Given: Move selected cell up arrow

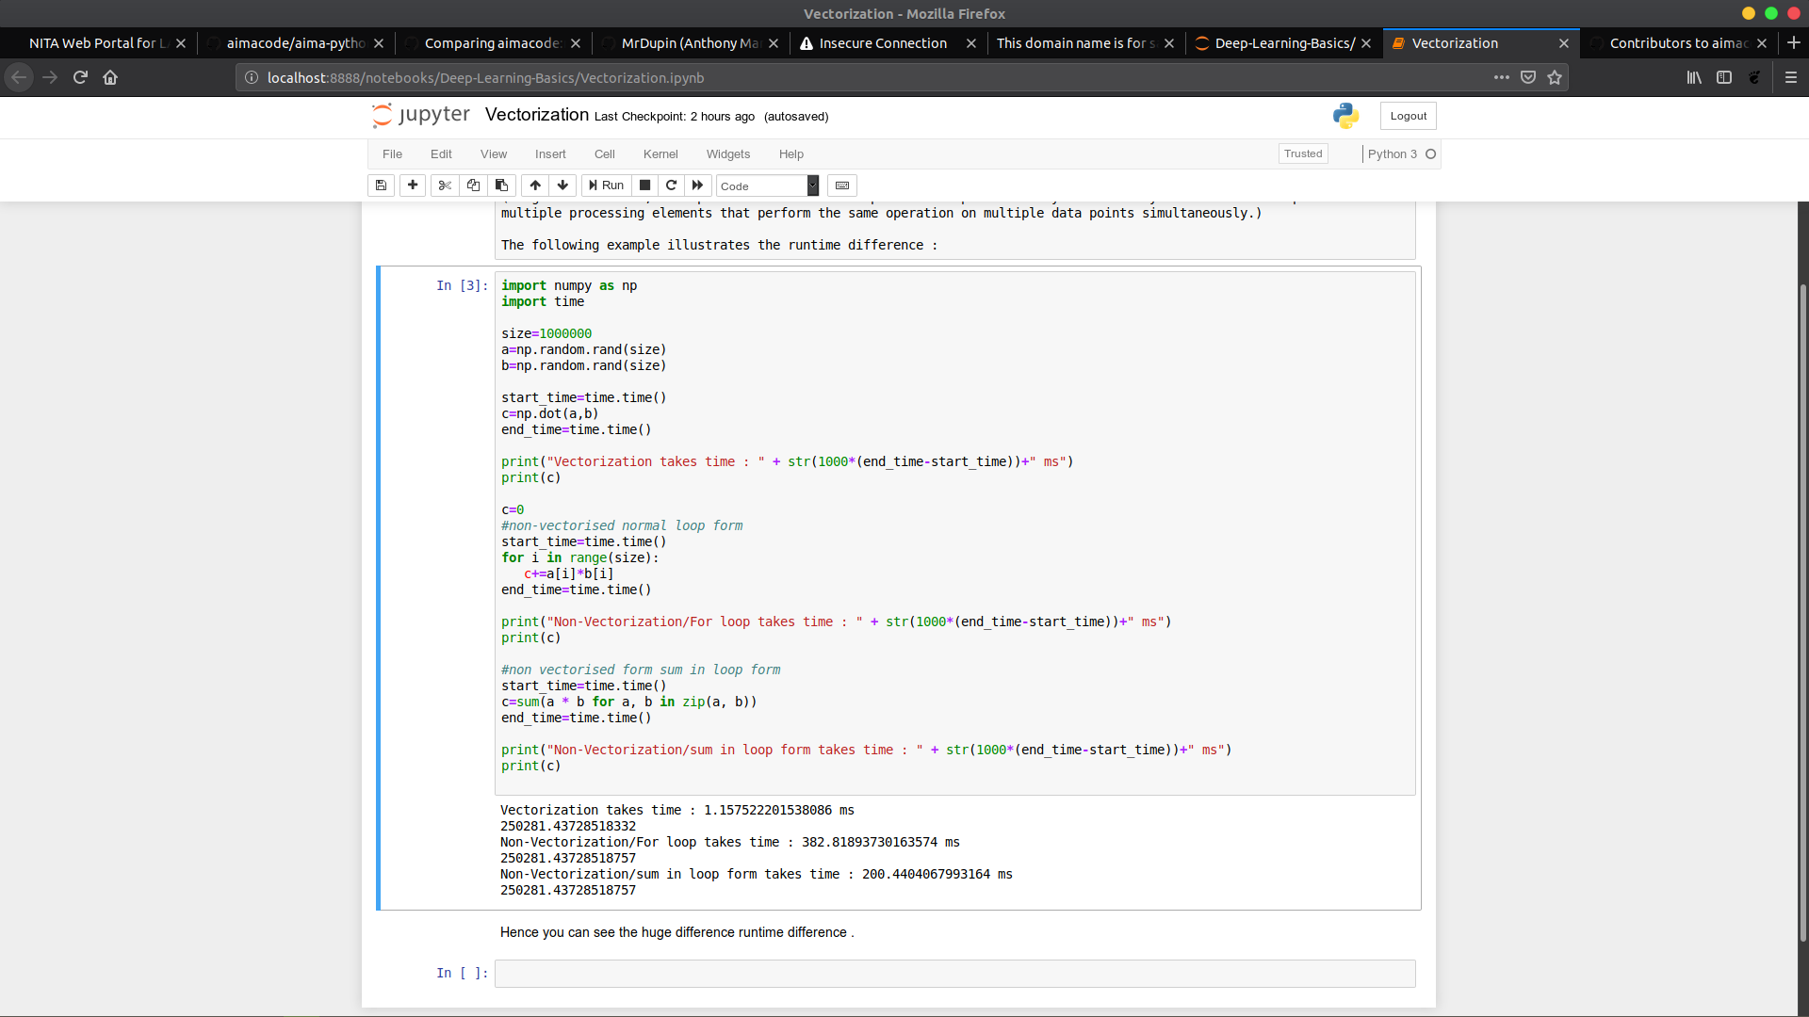Looking at the screenshot, I should [x=535, y=186].
